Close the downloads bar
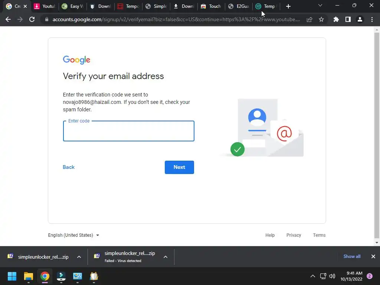The width and height of the screenshot is (380, 285). tap(373, 256)
